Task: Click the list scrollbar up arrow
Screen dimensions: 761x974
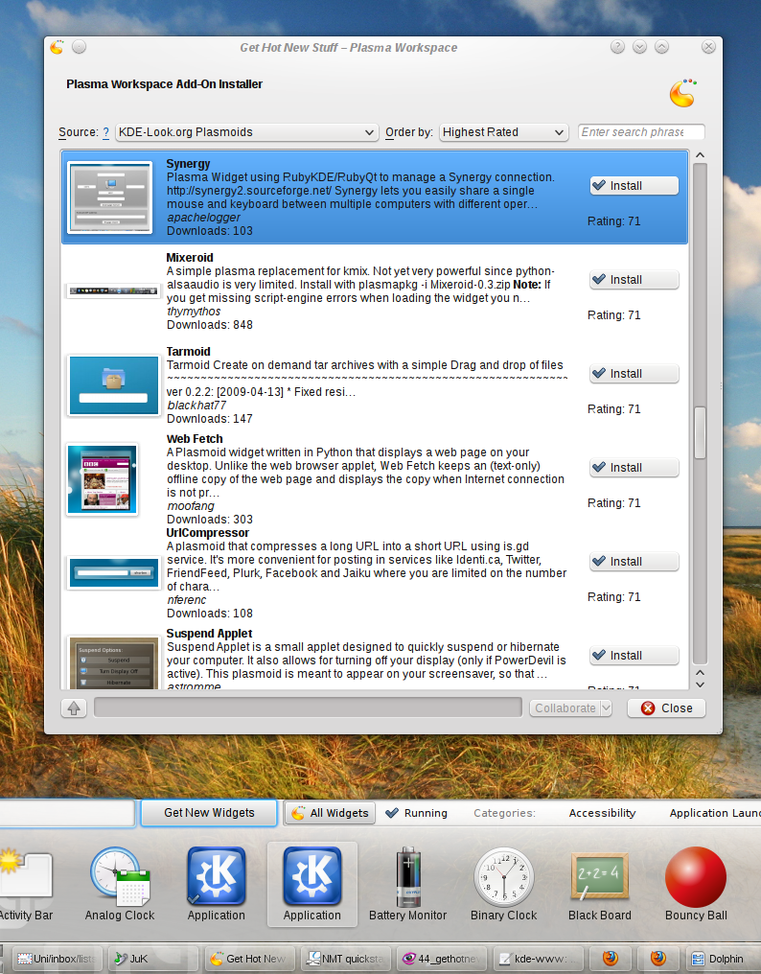Action: (700, 155)
